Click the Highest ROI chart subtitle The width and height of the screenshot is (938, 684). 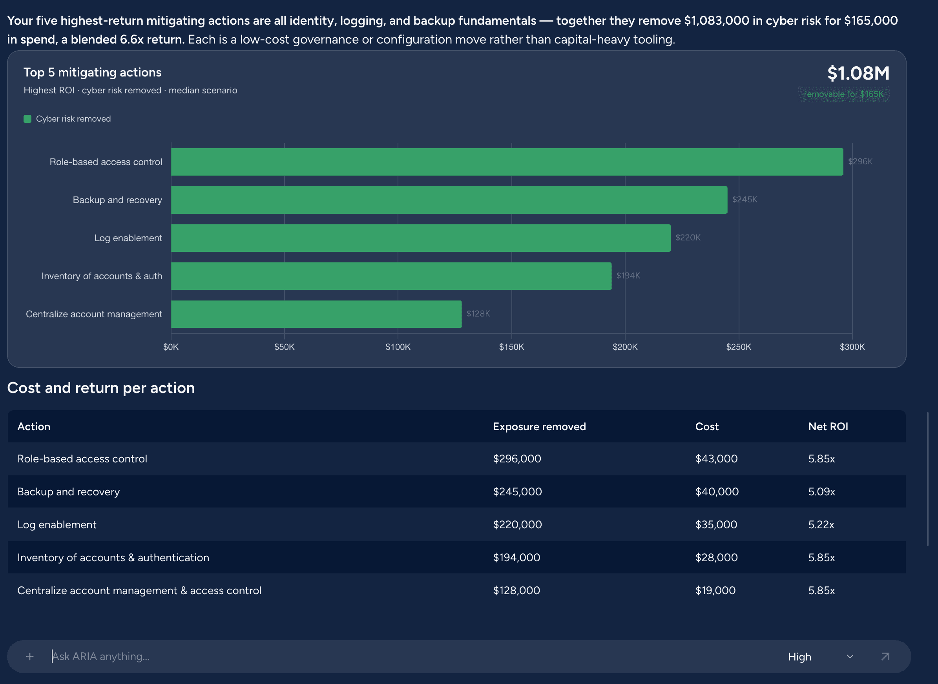pos(131,90)
